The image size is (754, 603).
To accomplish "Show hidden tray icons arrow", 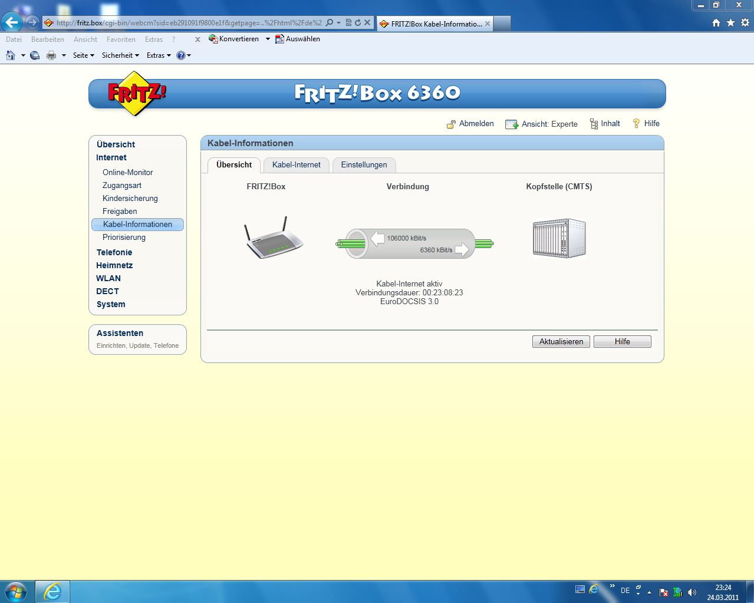I will coord(649,592).
